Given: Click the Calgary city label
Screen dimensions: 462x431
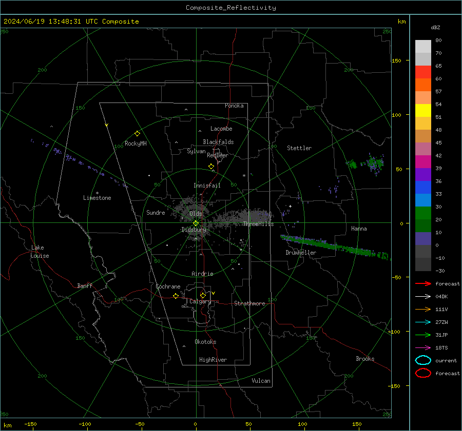Looking at the screenshot, I should [200, 301].
